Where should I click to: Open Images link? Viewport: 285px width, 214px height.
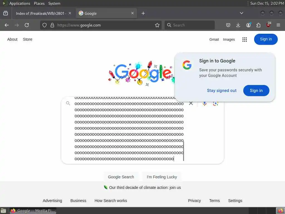[x=229, y=40]
